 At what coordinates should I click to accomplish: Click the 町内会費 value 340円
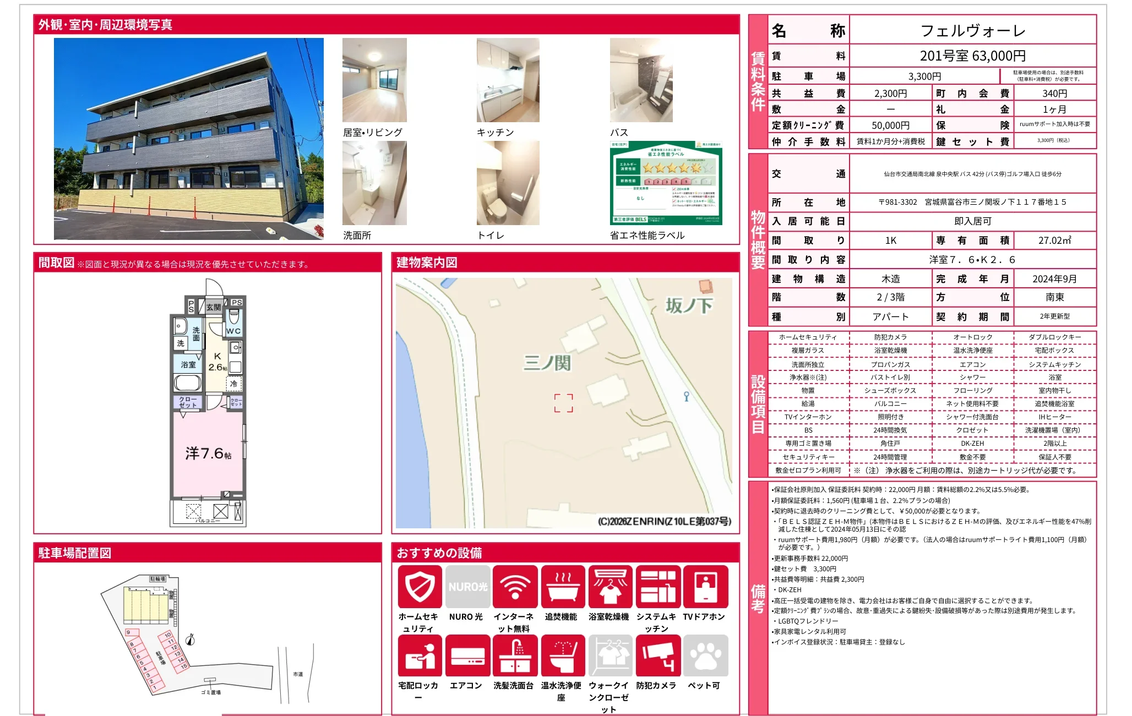coord(1054,94)
